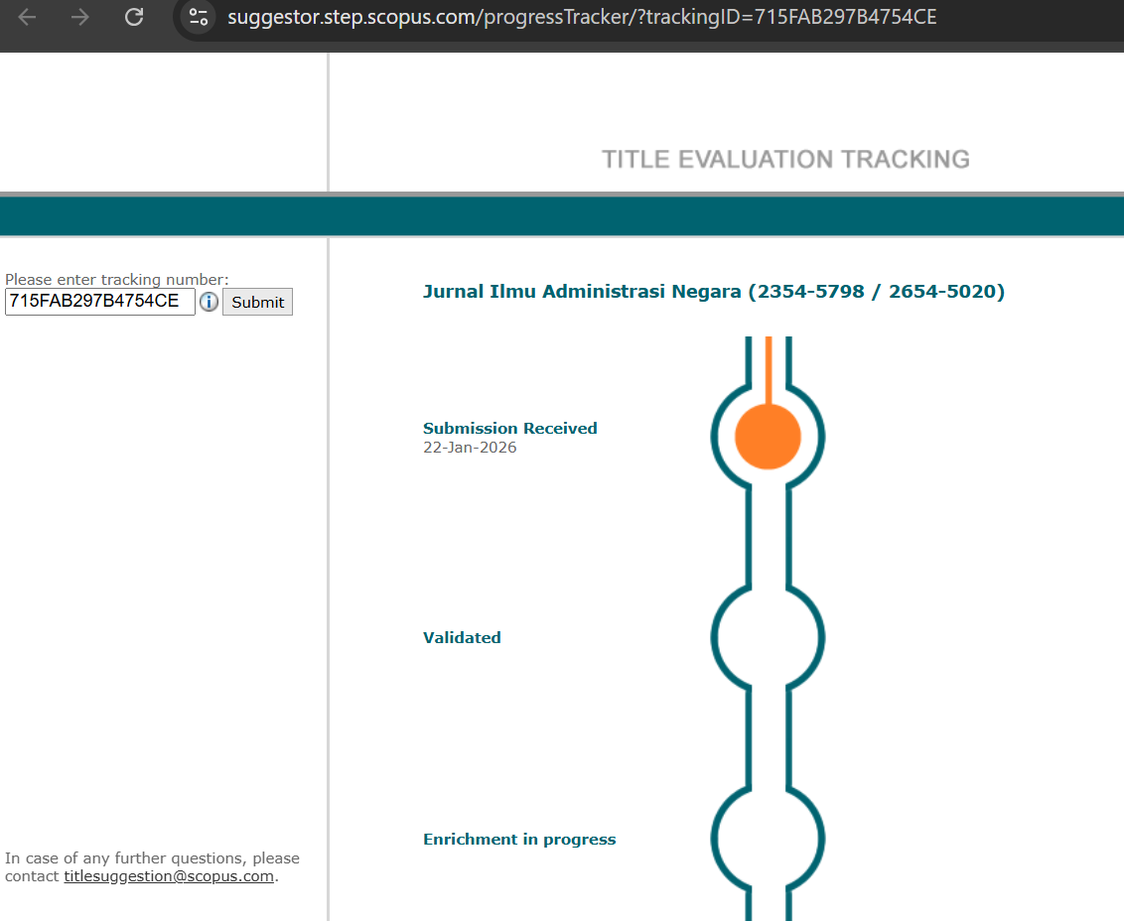Open site information icon in address bar
The image size is (1124, 921).
(199, 17)
